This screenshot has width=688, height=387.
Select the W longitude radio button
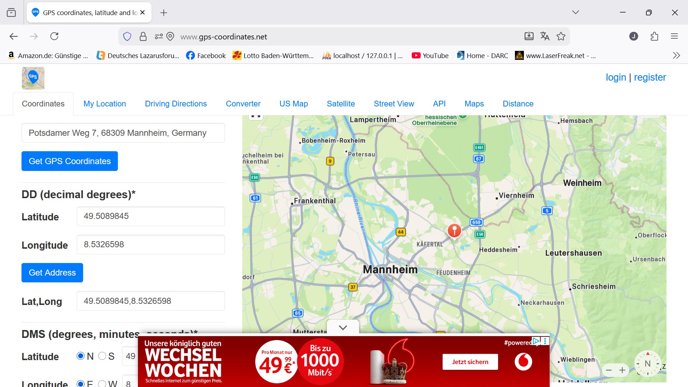click(102, 383)
